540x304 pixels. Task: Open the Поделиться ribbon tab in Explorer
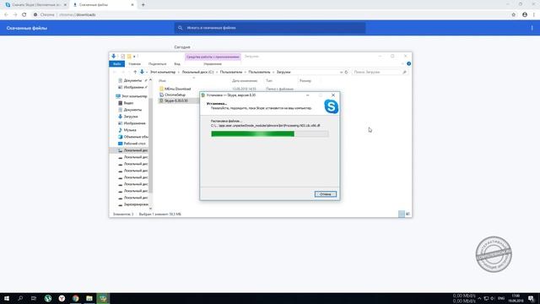point(157,64)
